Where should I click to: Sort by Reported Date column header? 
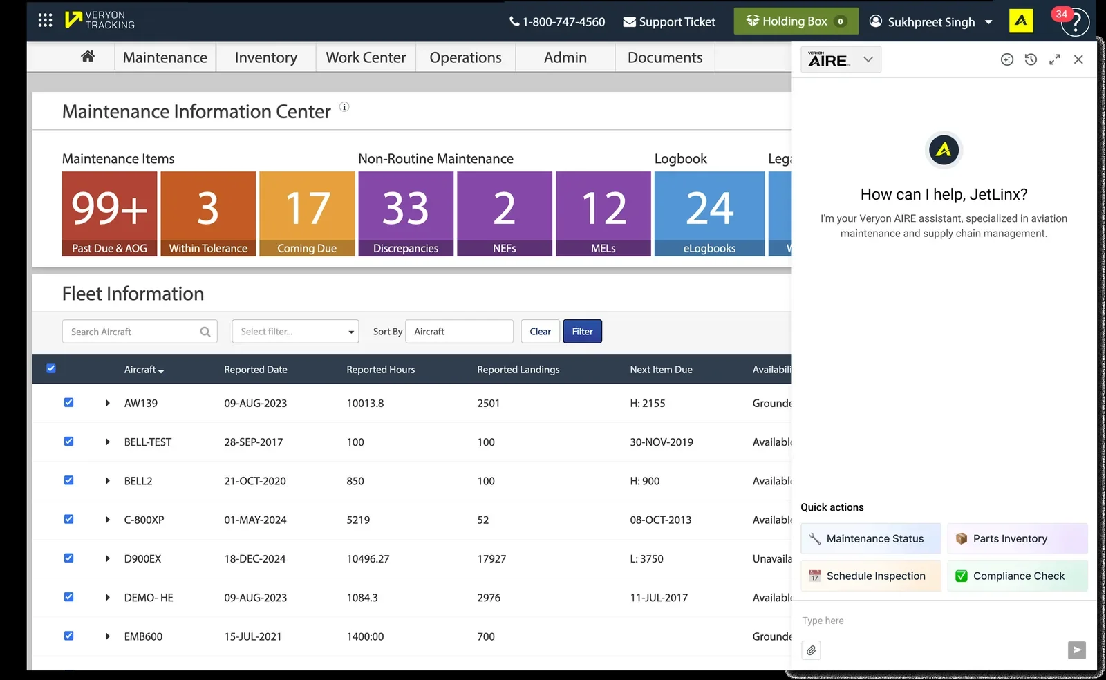click(256, 370)
